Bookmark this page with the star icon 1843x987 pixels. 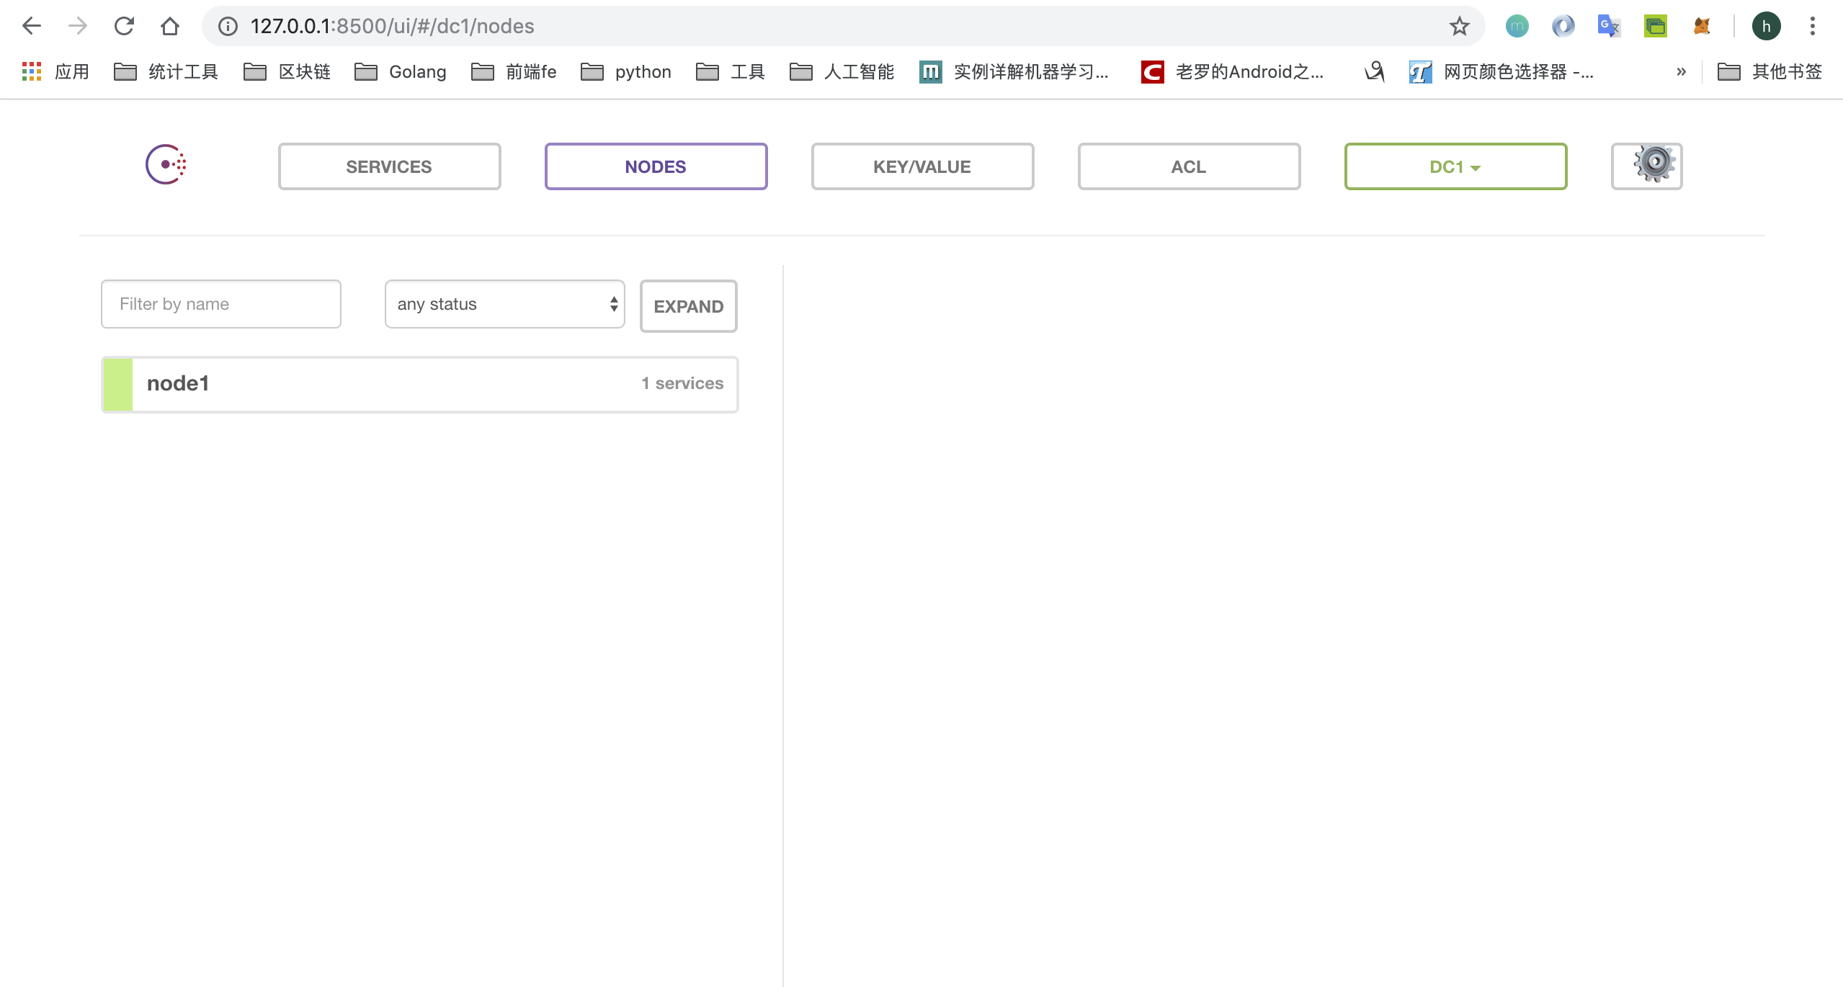[1459, 27]
